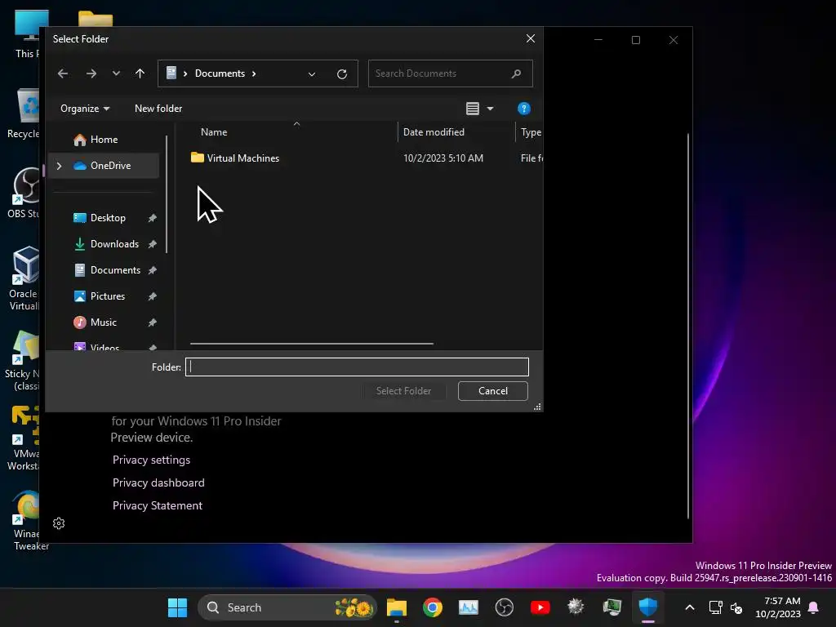Image resolution: width=836 pixels, height=627 pixels.
Task: Open Windows Security shield in taskbar
Action: (647, 607)
